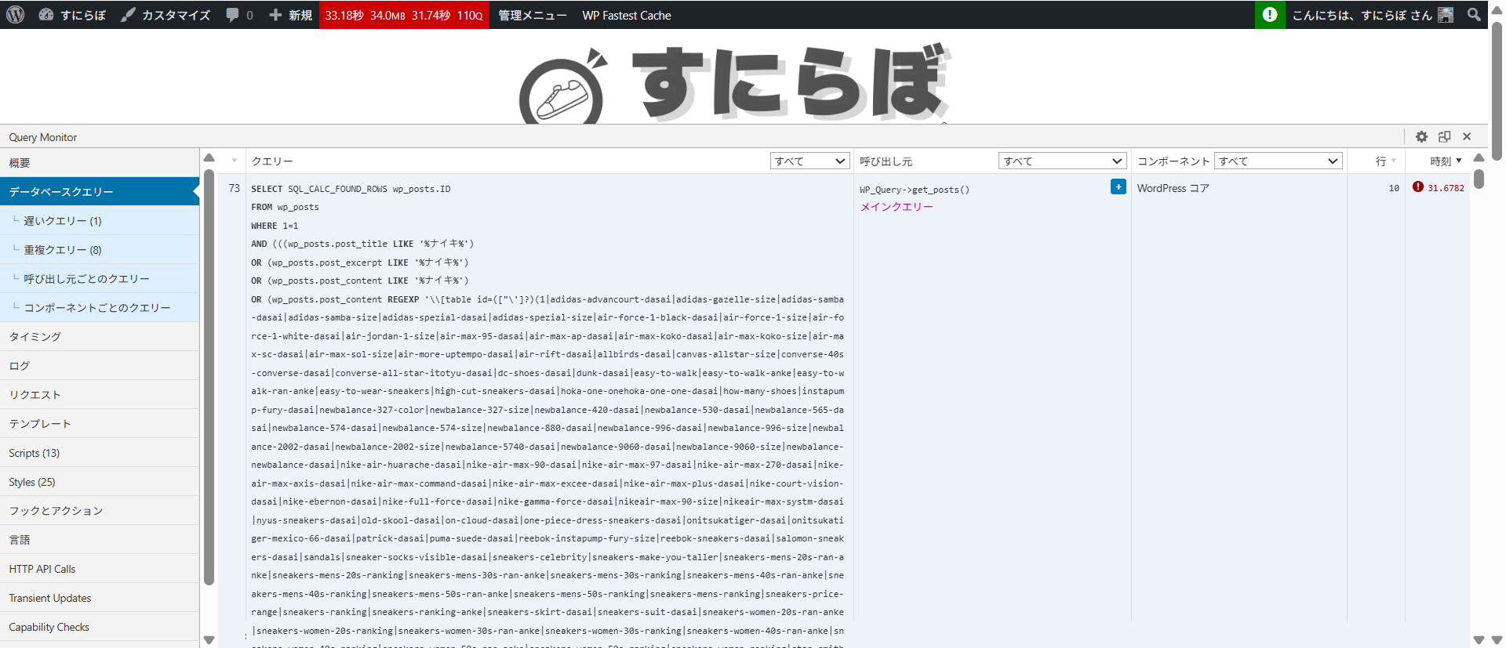Open the 言語 panel

pyautogui.click(x=100, y=540)
